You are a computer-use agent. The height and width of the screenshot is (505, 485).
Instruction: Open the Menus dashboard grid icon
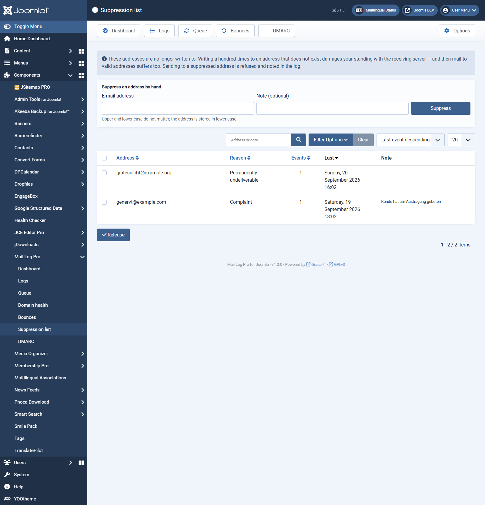coord(81,63)
